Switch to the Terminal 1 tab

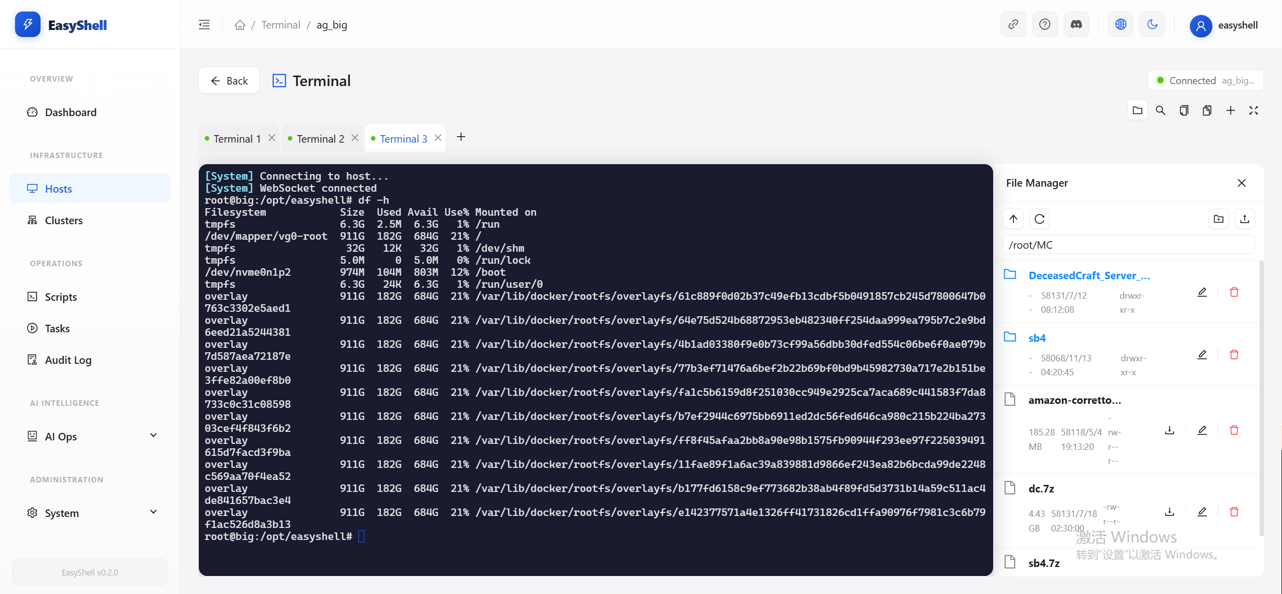236,138
